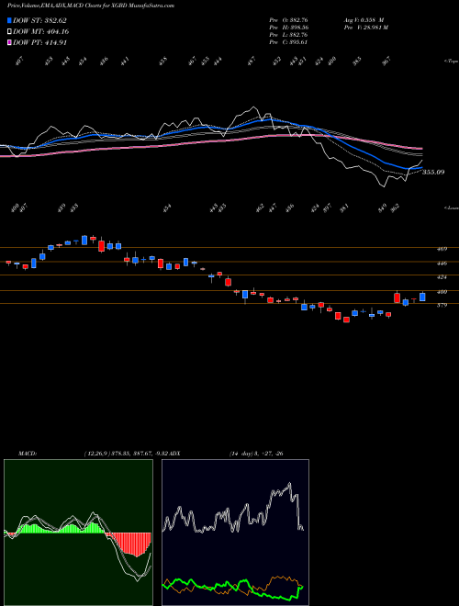The width and height of the screenshot is (459, 606).
Task: Click the Pre H: 398.56 high value
Action: point(288,28)
